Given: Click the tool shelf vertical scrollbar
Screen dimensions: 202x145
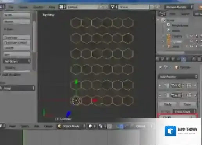Looking at the screenshot, I should (x=34, y=36).
